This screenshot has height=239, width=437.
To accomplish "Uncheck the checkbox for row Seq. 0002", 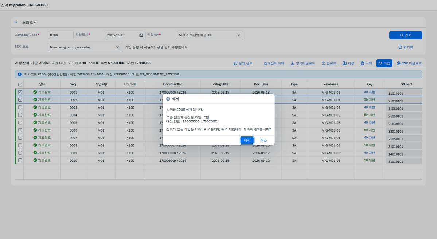I will tap(20, 99).
